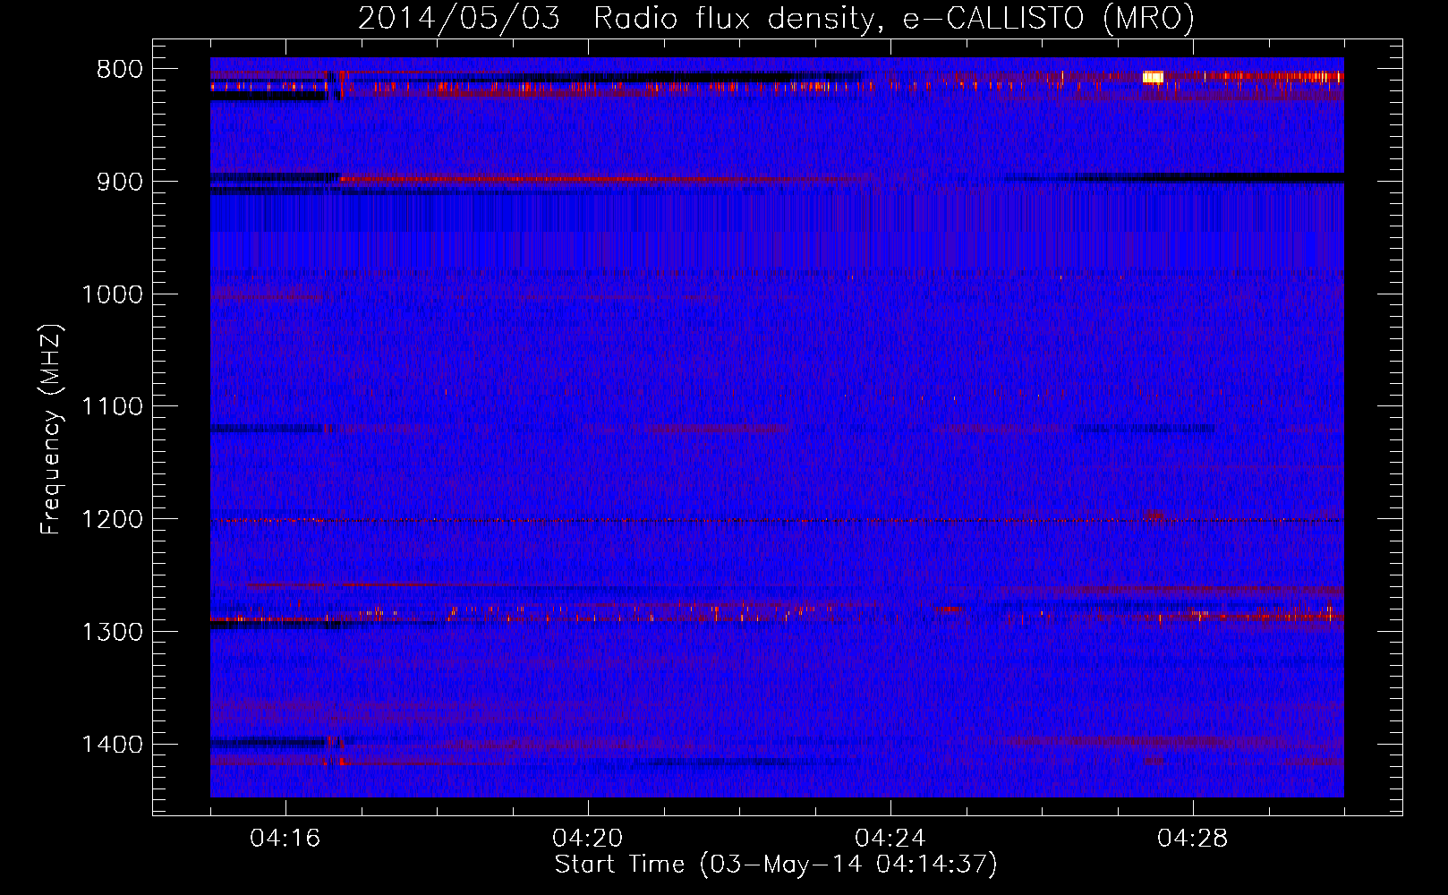Image resolution: width=1448 pixels, height=895 pixels.
Task: Click the bright white burst near 800 MHz
Action: pyautogui.click(x=1153, y=77)
